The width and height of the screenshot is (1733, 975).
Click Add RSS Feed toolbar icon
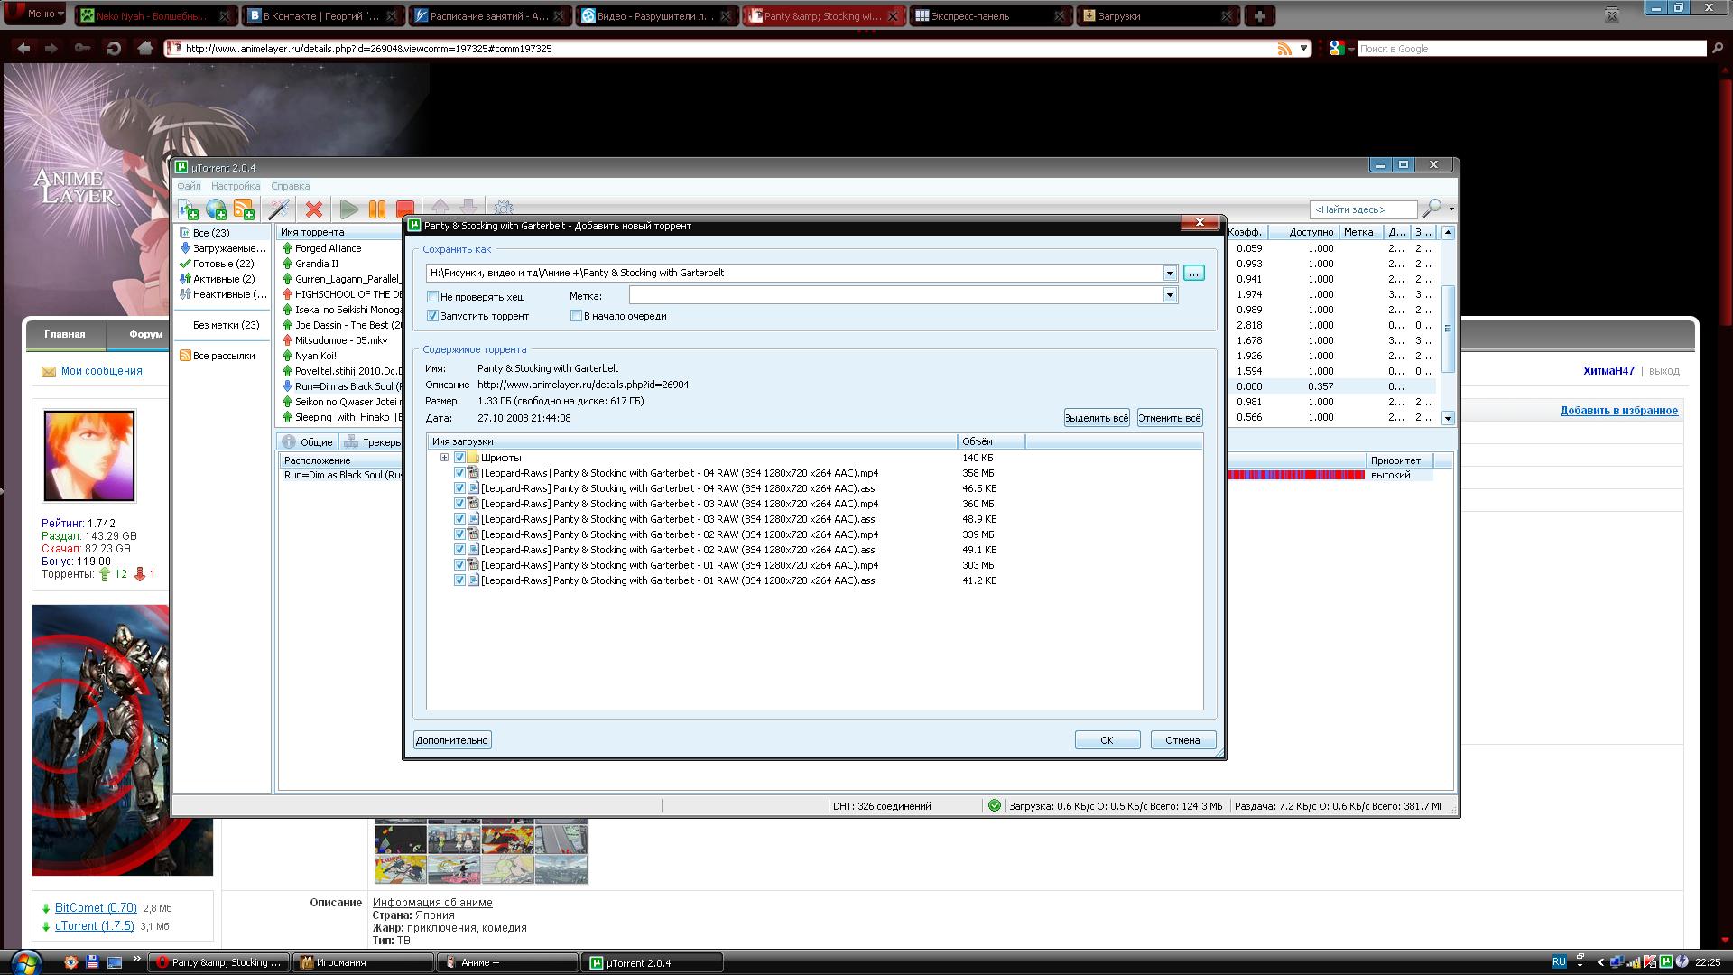244,209
